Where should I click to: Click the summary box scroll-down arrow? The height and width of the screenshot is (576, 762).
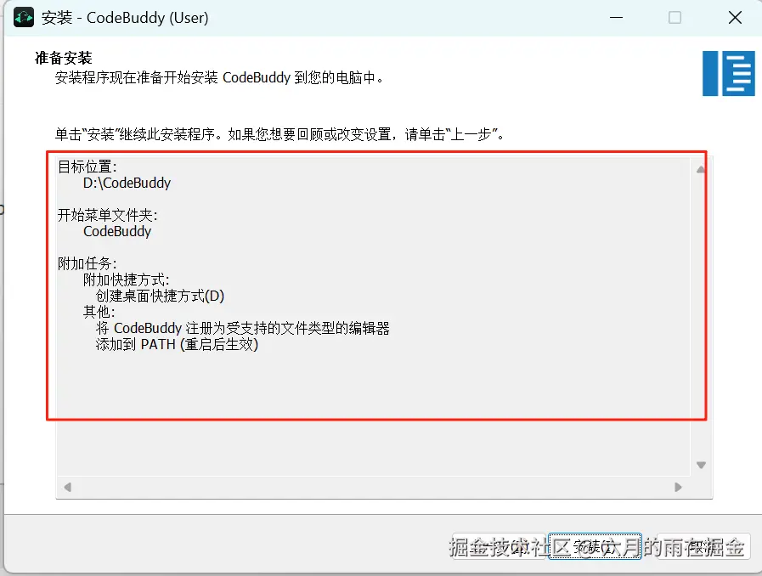[701, 465]
